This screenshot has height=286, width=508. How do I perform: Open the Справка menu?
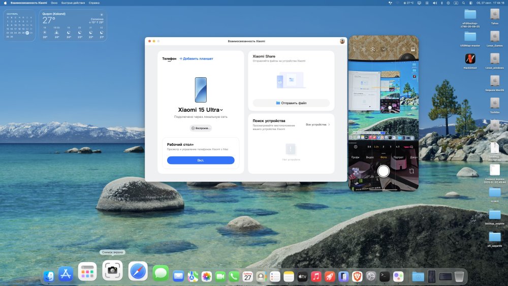[94, 3]
